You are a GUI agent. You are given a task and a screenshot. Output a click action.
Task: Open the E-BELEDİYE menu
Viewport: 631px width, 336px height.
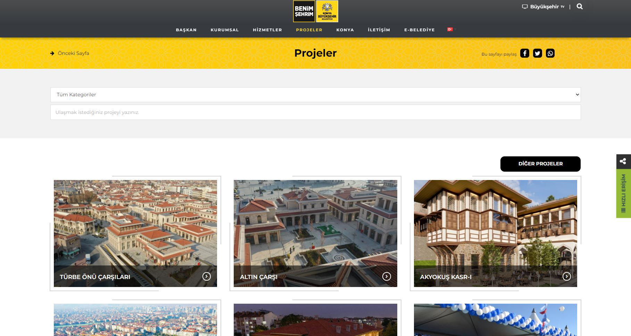click(x=420, y=30)
